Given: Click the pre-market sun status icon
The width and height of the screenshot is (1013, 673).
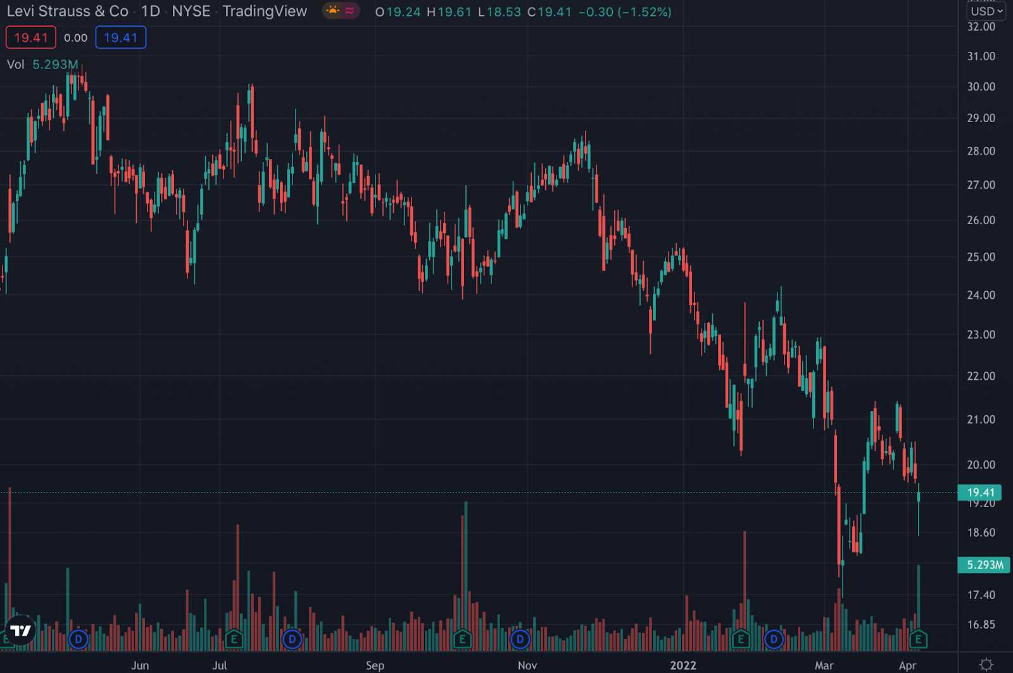Looking at the screenshot, I should [332, 11].
